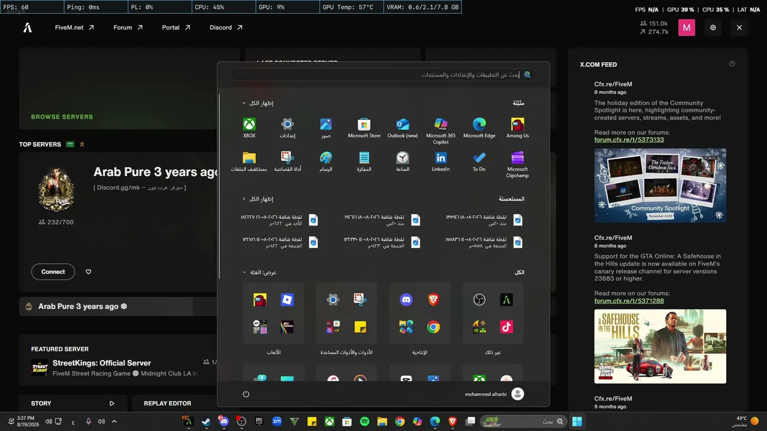The width and height of the screenshot is (767, 431).
Task: Open Notepad (المفكرة) from pinned apps
Action: 364,162
